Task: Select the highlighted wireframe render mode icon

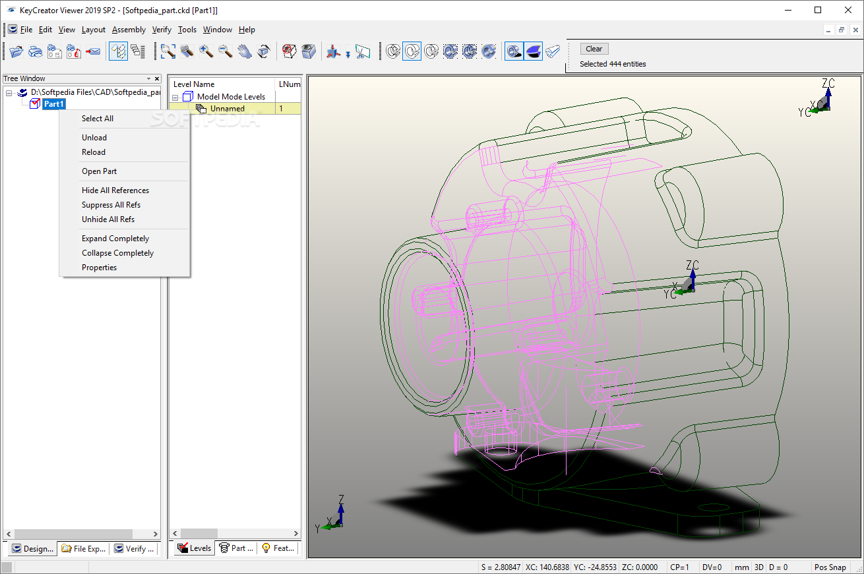Action: pos(412,51)
